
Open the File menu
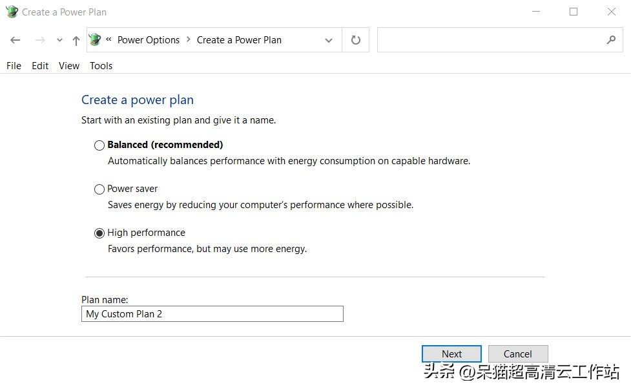[x=14, y=66]
